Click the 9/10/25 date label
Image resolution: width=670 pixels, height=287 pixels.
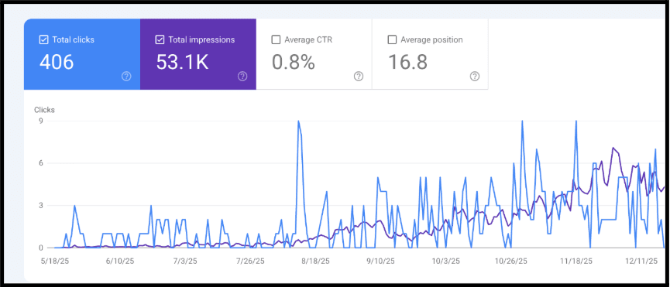click(x=381, y=261)
